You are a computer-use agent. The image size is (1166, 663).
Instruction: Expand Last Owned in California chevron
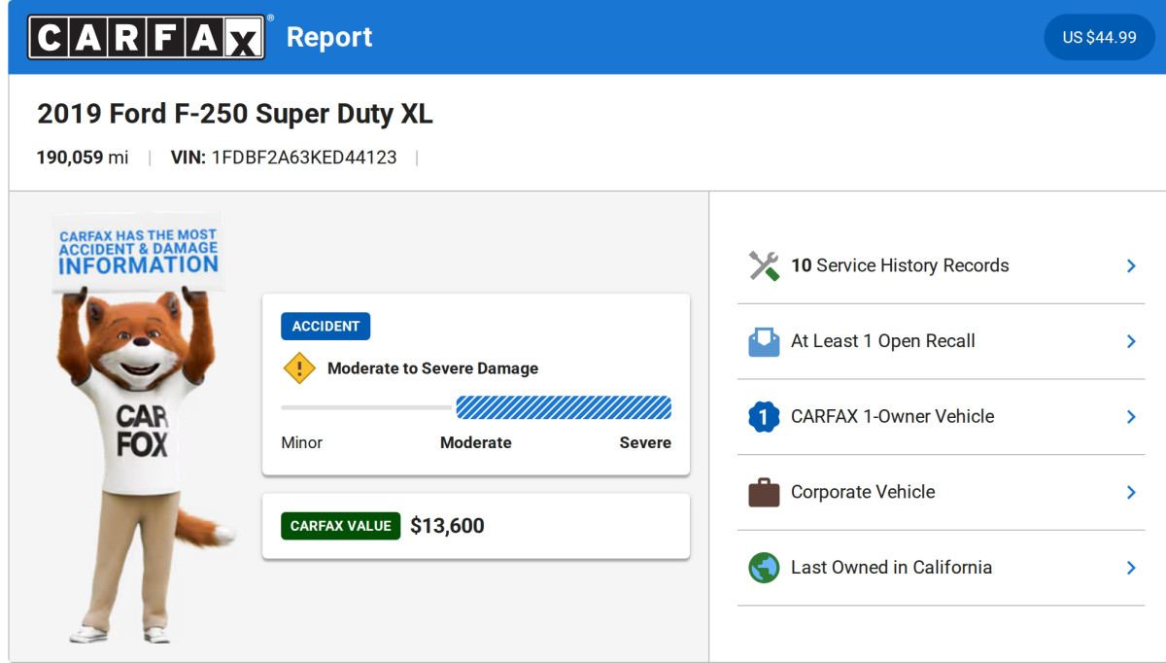1131,568
